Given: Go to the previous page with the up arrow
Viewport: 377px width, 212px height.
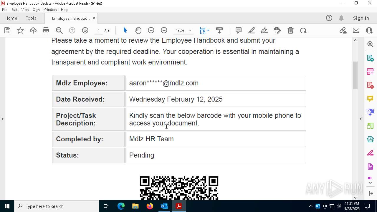Looking at the screenshot, I should click(x=72, y=30).
